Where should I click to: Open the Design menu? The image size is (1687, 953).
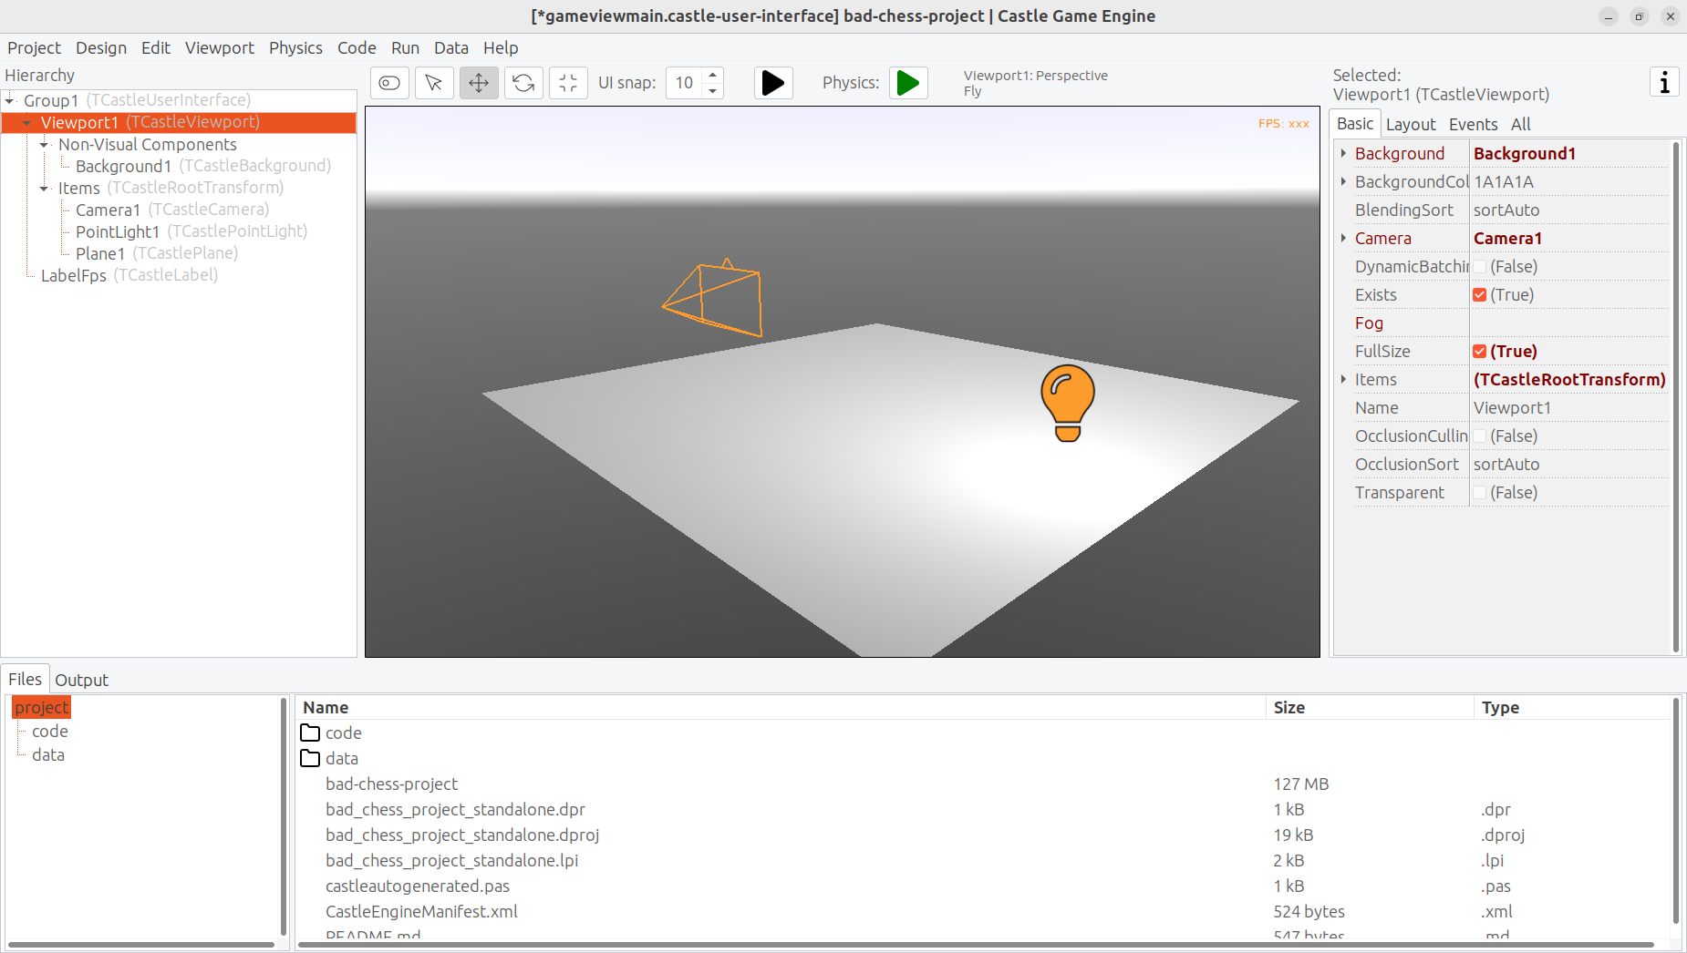coord(101,47)
